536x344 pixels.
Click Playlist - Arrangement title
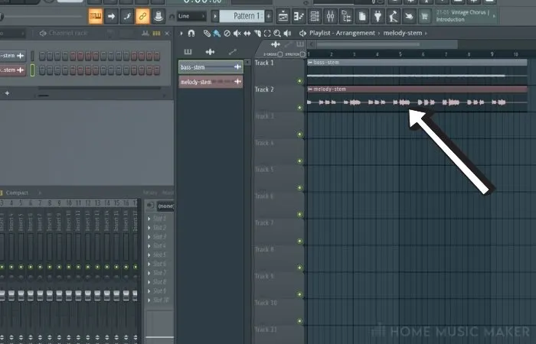coord(342,33)
